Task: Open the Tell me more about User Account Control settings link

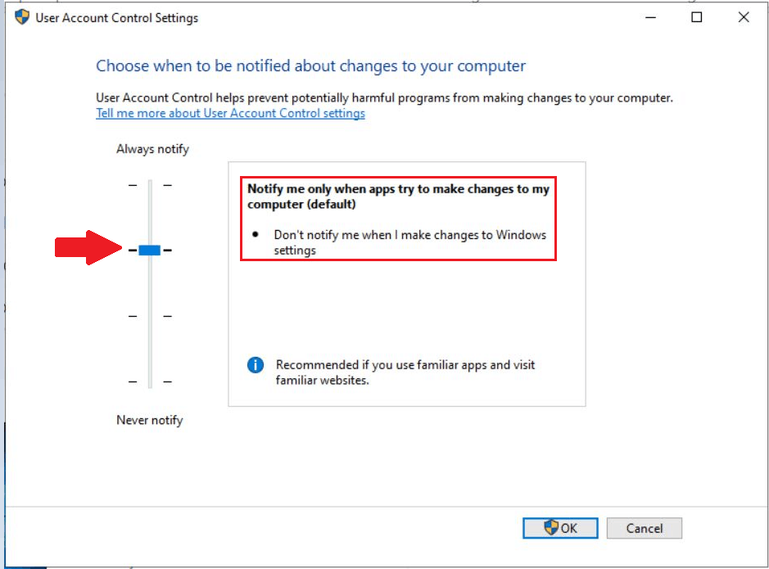Action: [230, 113]
